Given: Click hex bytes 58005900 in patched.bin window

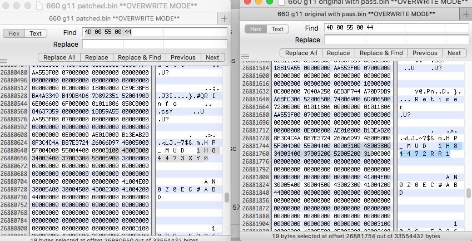Looking at the screenshot, I should pos(106,158).
